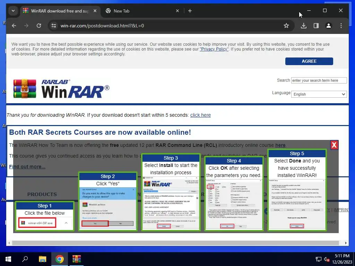Go back to the previous page
The width and height of the screenshot is (355, 266).
click(14, 26)
